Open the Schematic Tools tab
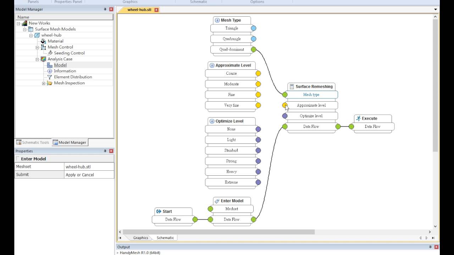Viewport: 454px width, 255px height. [x=33, y=142]
